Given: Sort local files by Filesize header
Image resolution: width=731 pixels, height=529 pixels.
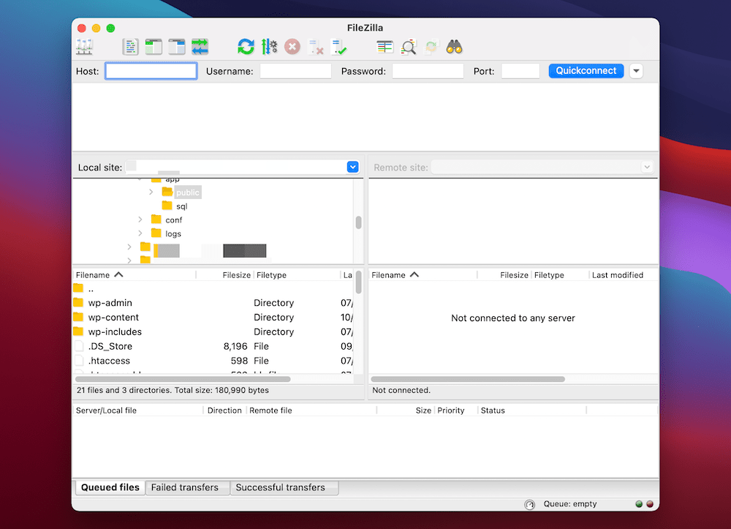Looking at the screenshot, I should [224, 275].
